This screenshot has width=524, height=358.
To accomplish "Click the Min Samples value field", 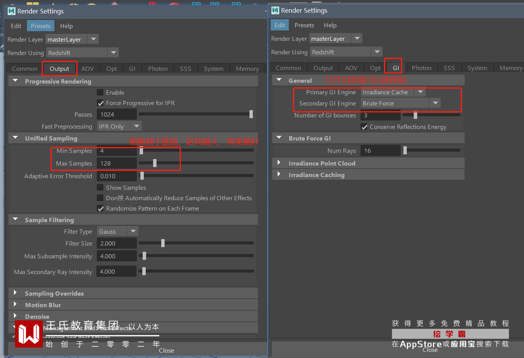I will tap(117, 151).
